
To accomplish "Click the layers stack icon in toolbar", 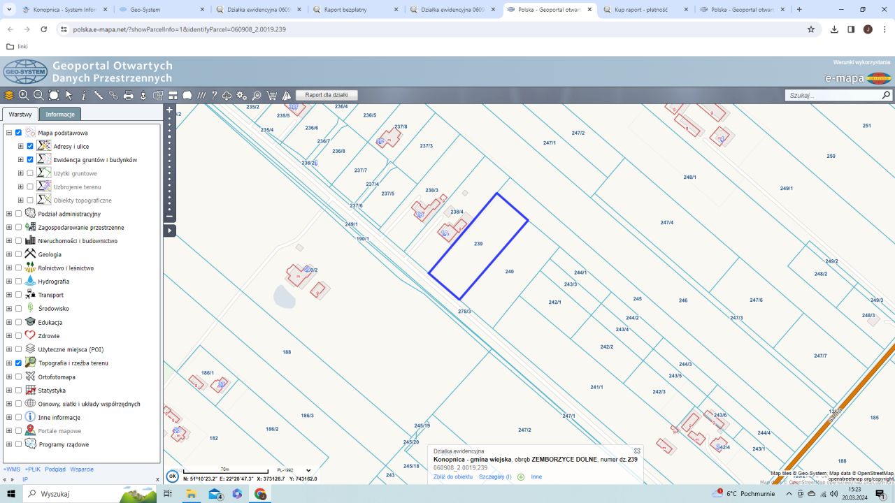I will [x=8, y=95].
